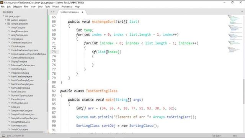Open the Find menu
Image resolution: width=245 pixels, height=138 pixels.
point(26,7)
